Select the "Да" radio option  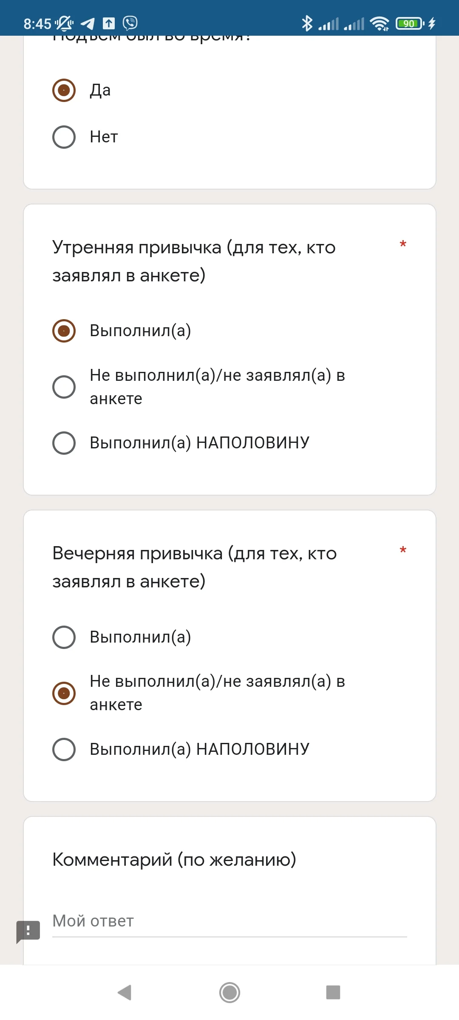pyautogui.click(x=64, y=90)
